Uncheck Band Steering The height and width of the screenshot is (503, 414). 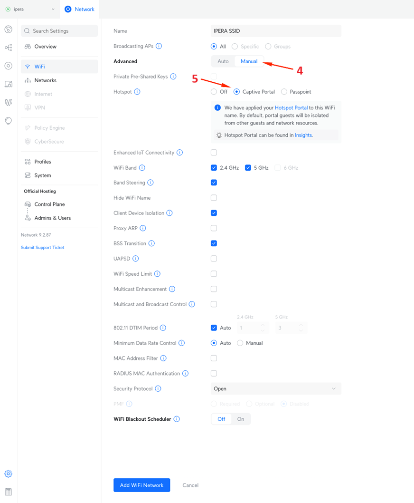[x=214, y=183]
